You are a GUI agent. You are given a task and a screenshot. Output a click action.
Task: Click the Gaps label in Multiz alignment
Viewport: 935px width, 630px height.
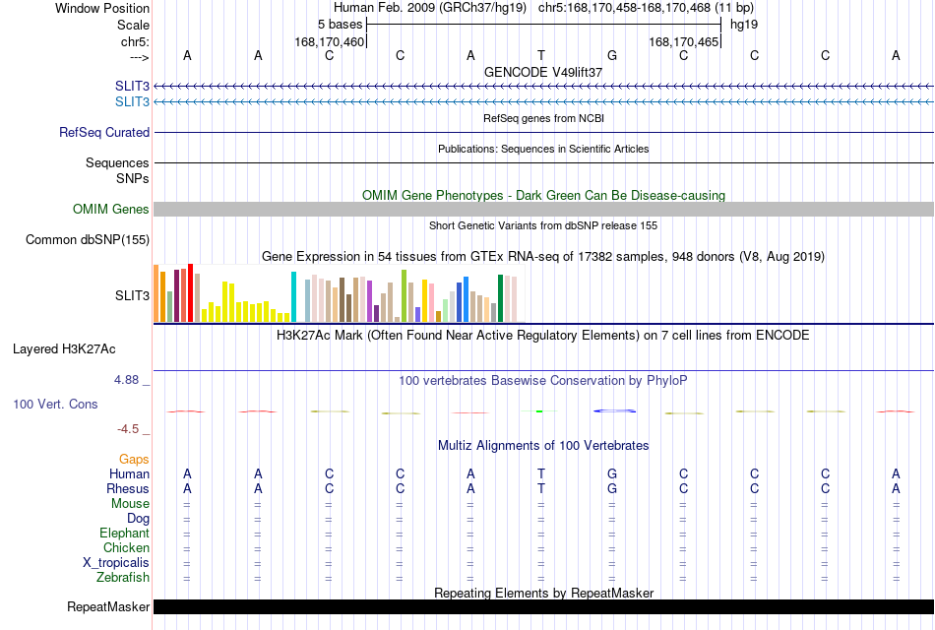pyautogui.click(x=134, y=460)
